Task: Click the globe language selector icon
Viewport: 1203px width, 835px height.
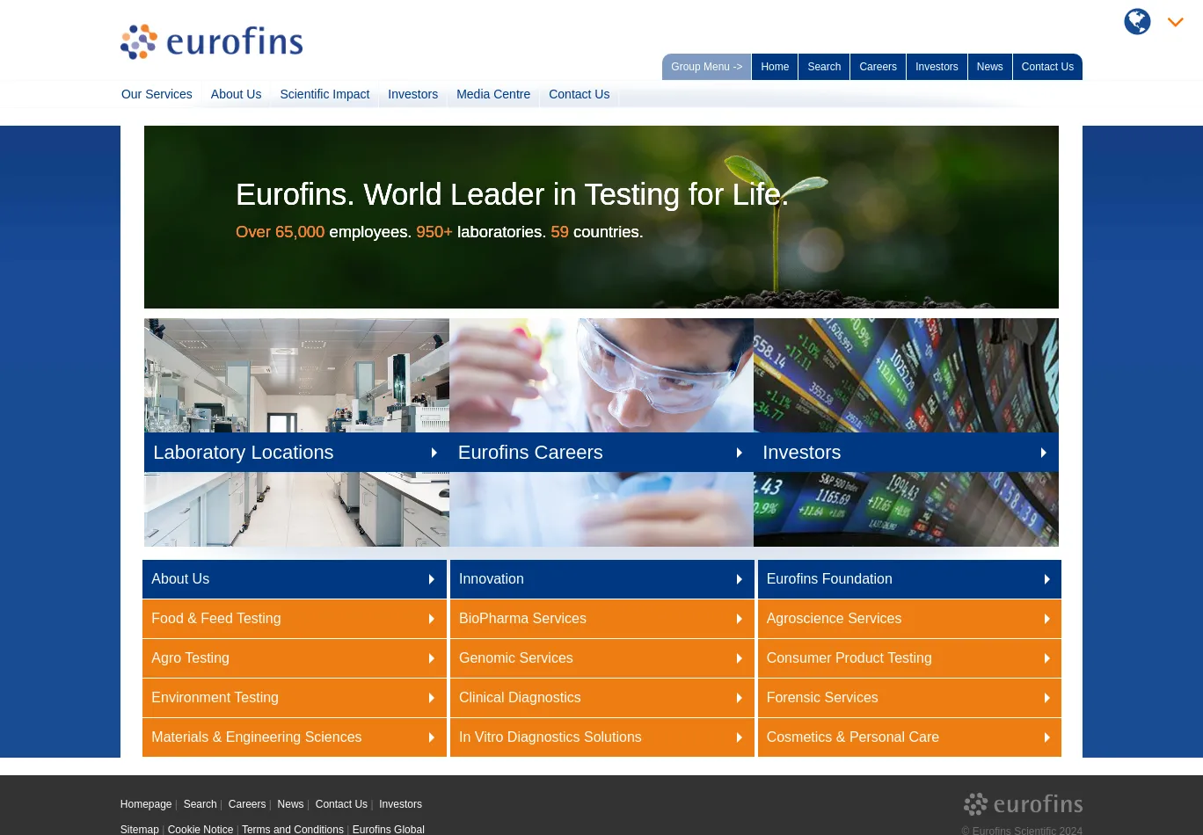Action: click(x=1137, y=22)
